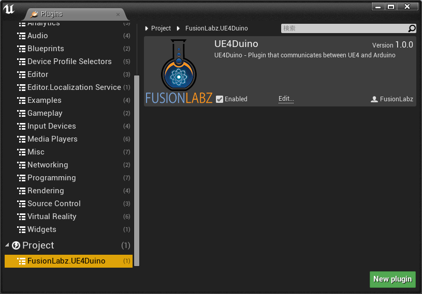The height and width of the screenshot is (294, 422).
Task: Click the arrow before Project breadcrumb
Action: [x=147, y=28]
